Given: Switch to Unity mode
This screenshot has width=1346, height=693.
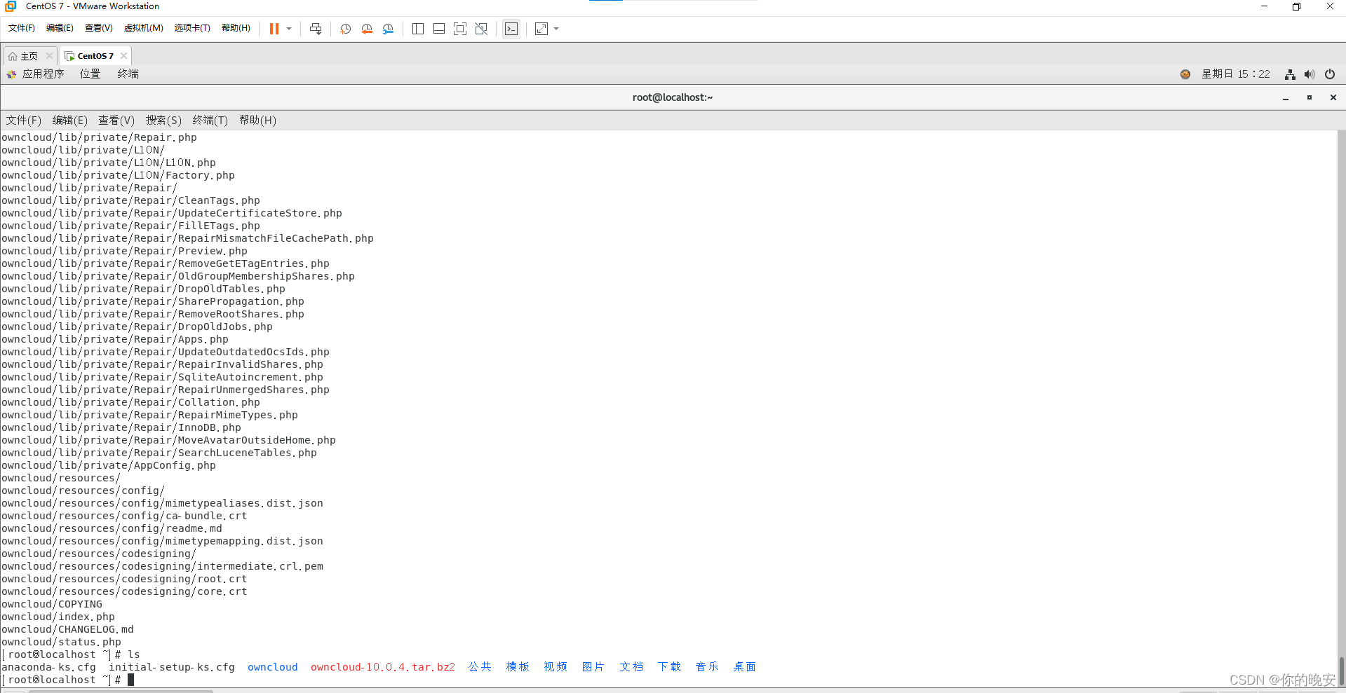Looking at the screenshot, I should 481,29.
